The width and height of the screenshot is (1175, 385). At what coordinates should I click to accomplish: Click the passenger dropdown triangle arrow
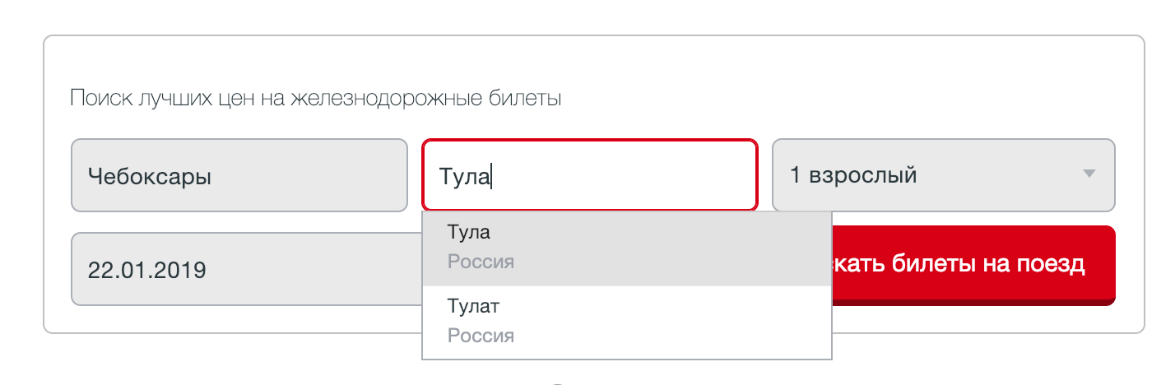click(x=1089, y=174)
